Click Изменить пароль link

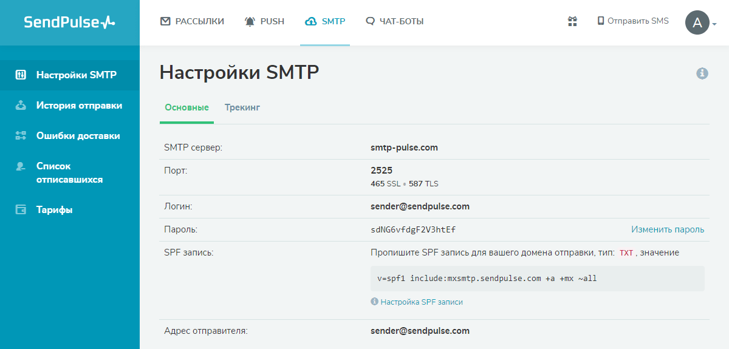(668, 229)
